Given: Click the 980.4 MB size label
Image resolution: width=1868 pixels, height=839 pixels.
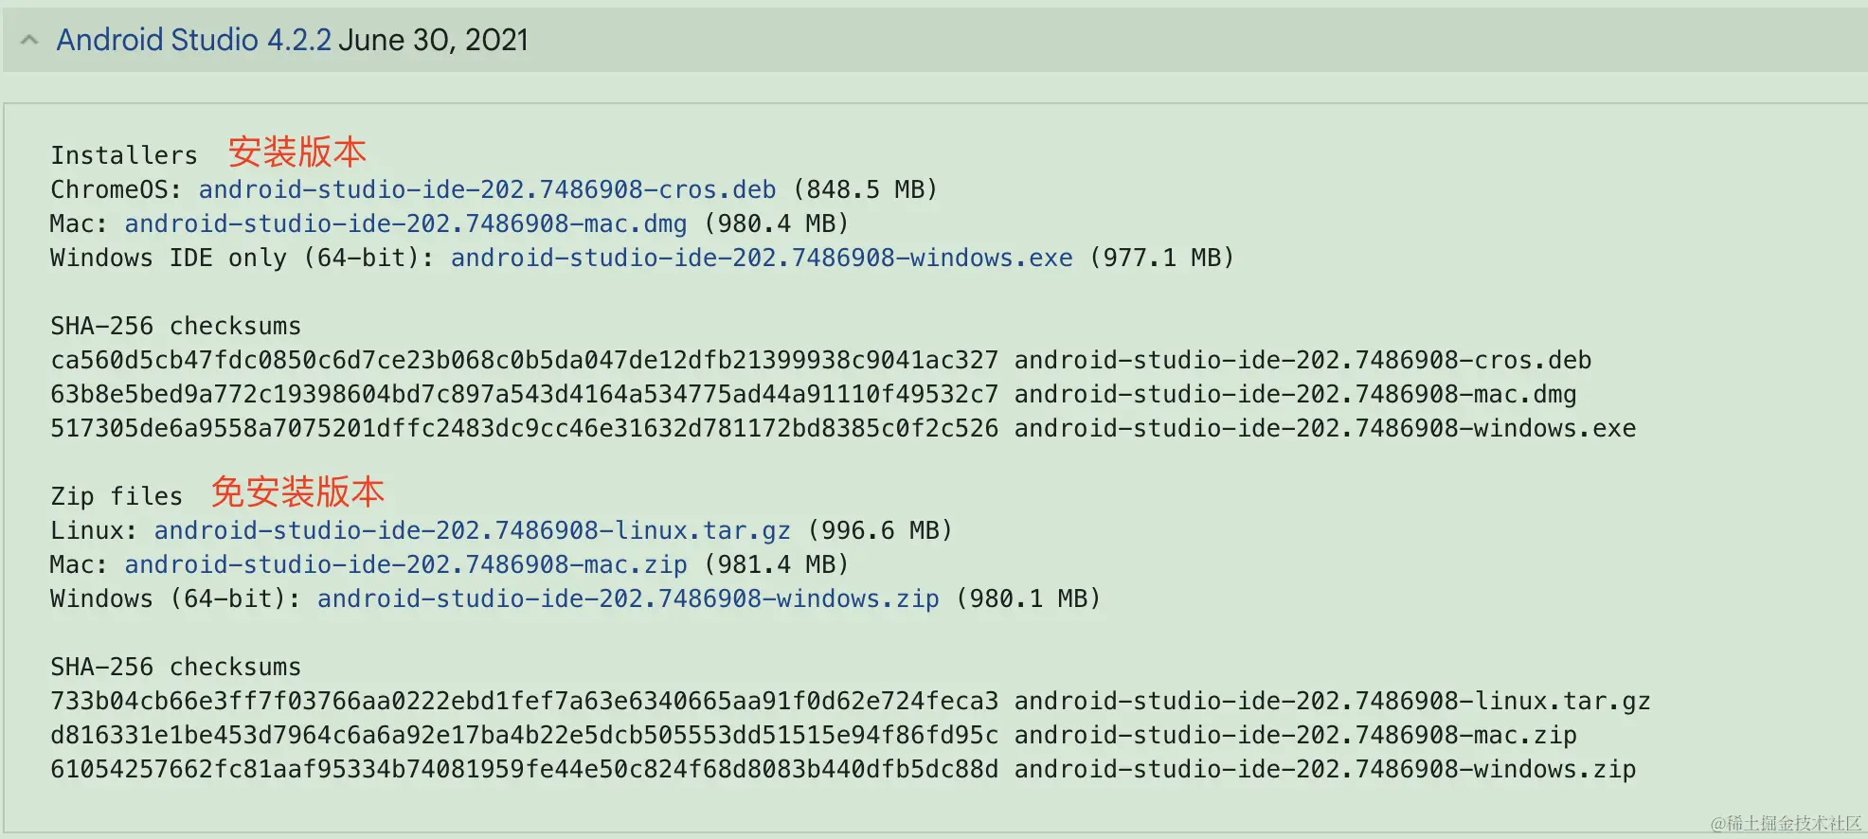Looking at the screenshot, I should coord(776,223).
